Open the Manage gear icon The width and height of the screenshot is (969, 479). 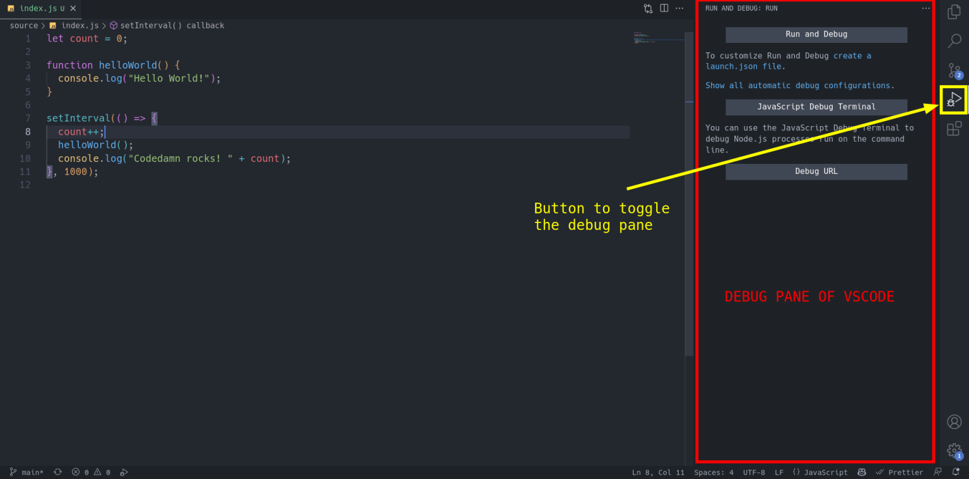pyautogui.click(x=954, y=450)
